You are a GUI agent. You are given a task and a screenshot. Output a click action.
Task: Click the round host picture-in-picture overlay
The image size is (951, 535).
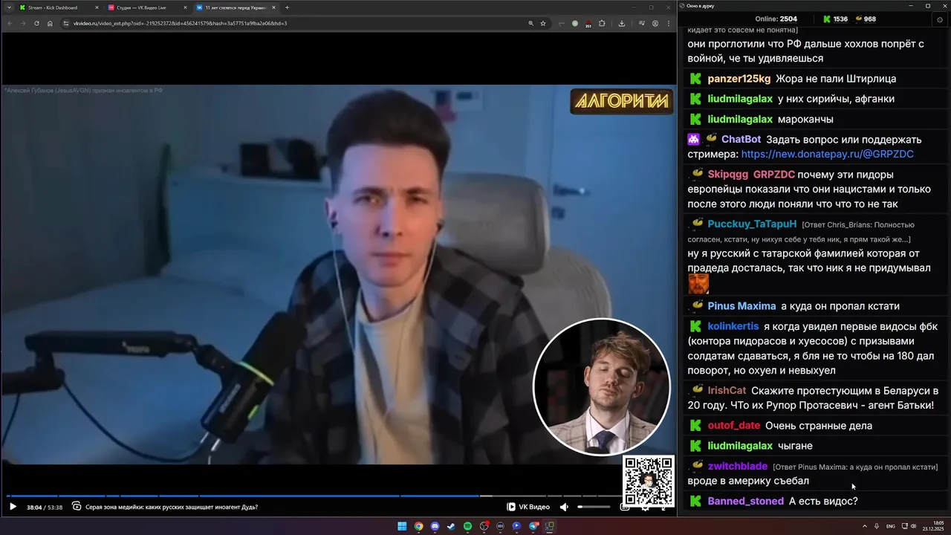point(602,386)
